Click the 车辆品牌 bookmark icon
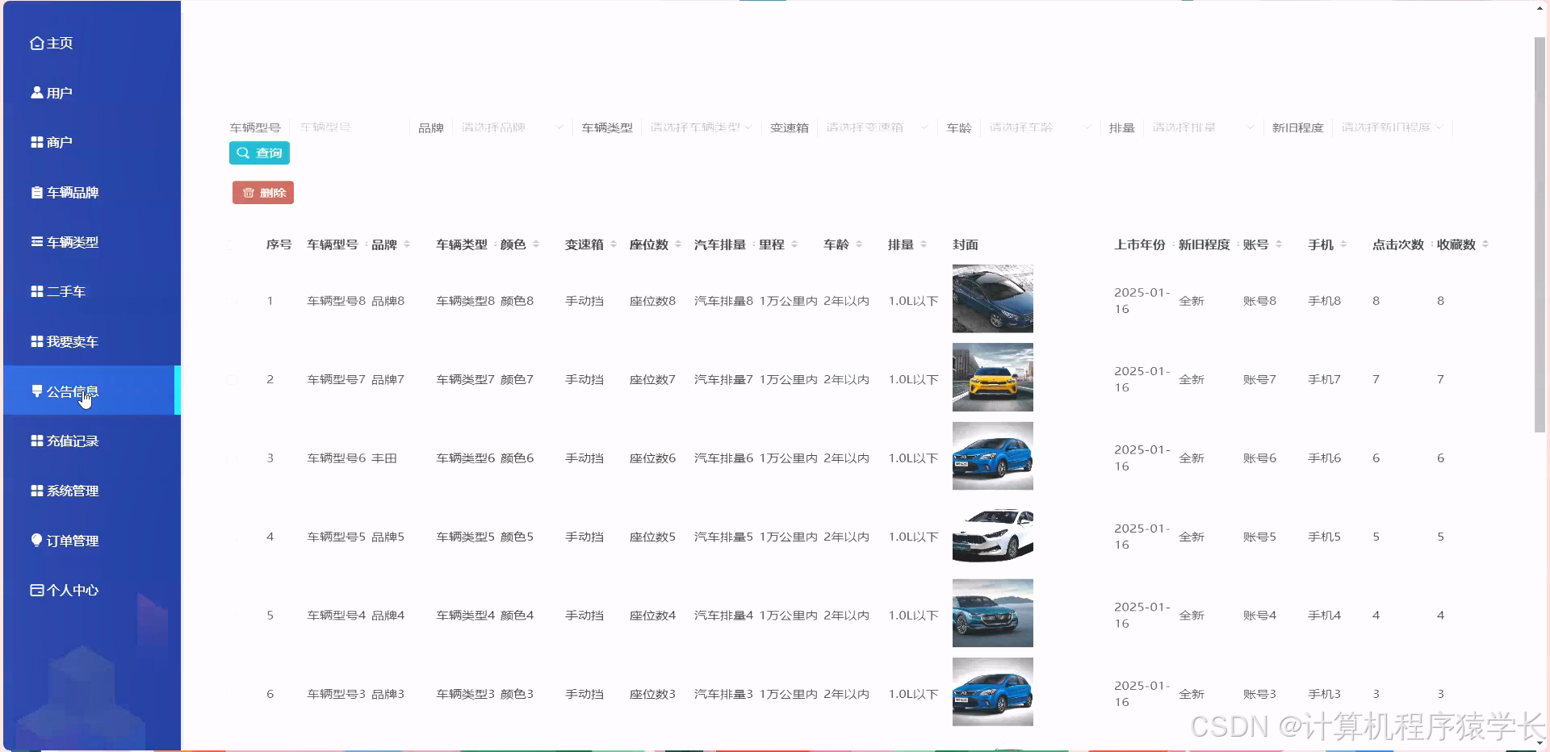 pos(36,192)
